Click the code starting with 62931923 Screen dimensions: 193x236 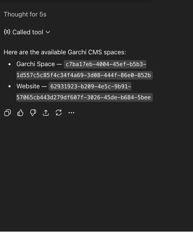tap(90, 86)
